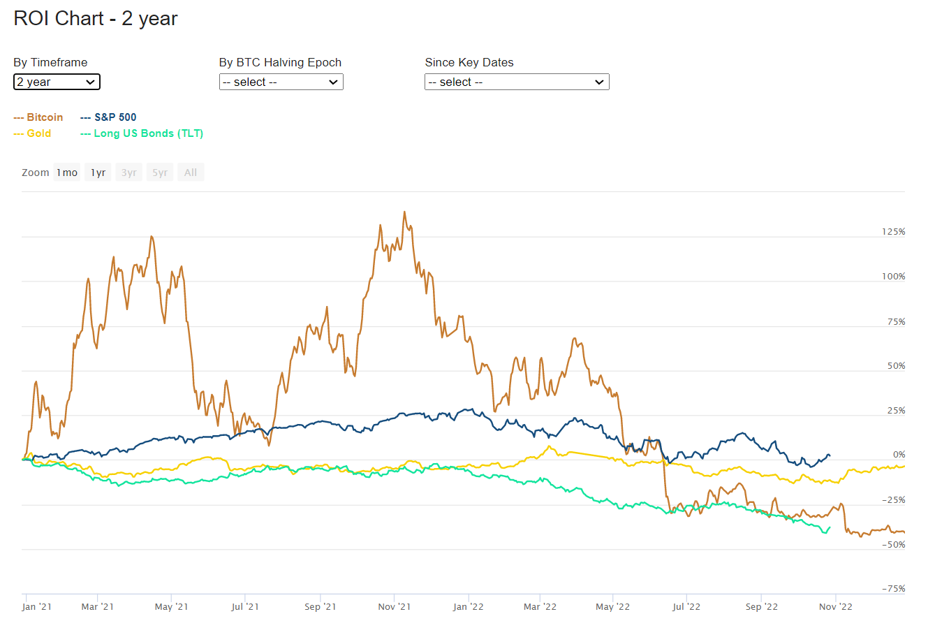Click the 25% y-axis label
Viewport: 928px width, 621px height.
pyautogui.click(x=896, y=411)
